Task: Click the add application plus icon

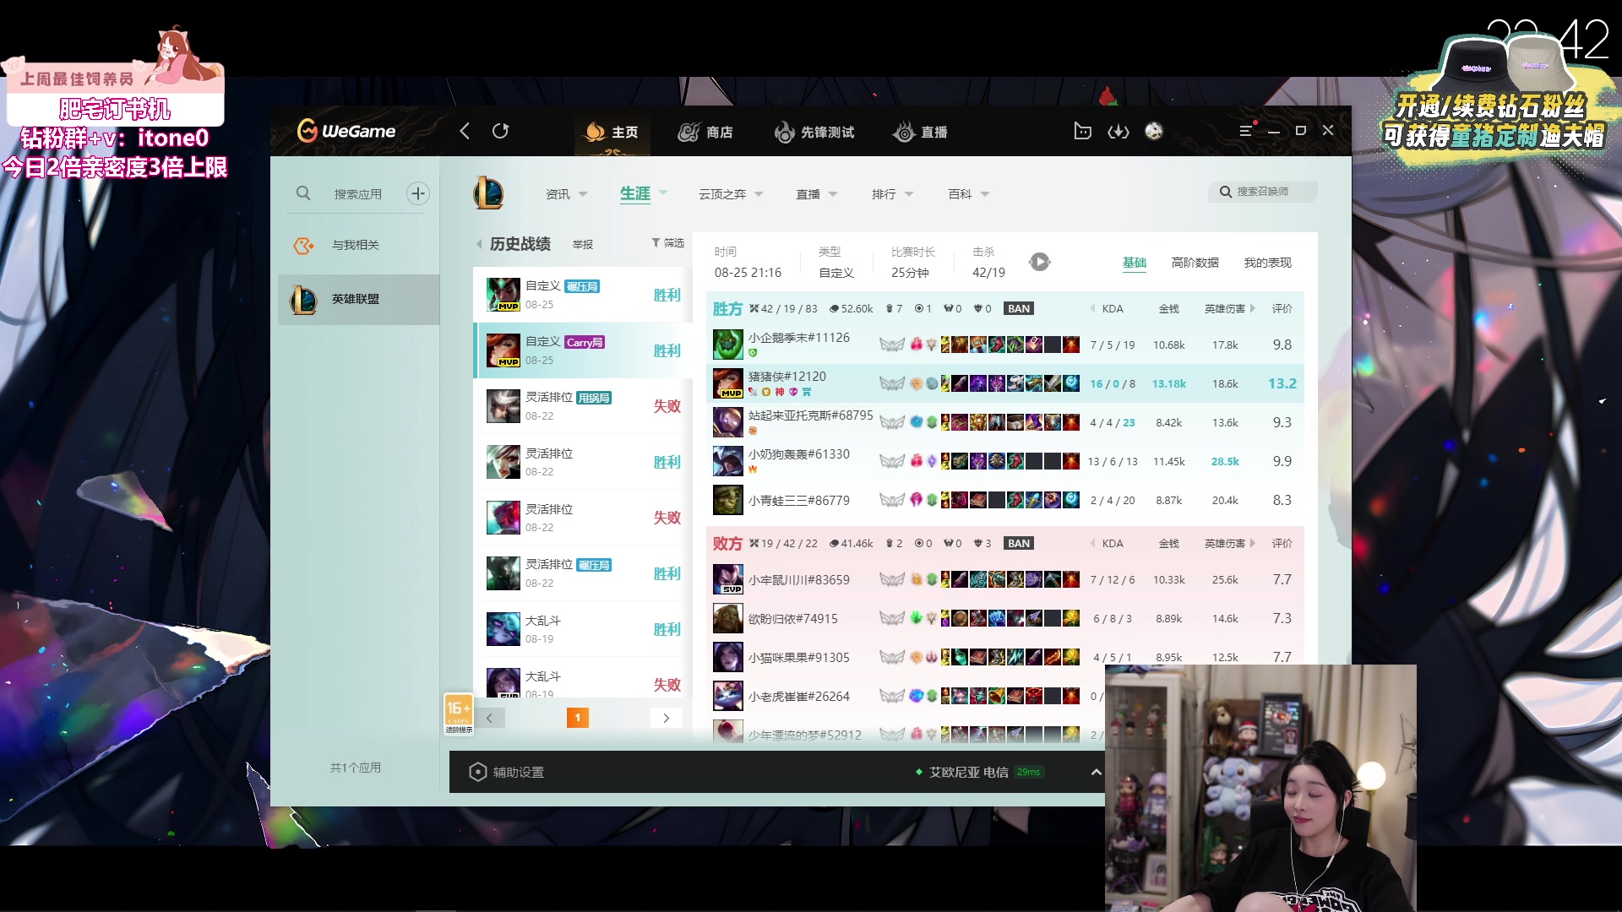Action: [418, 193]
